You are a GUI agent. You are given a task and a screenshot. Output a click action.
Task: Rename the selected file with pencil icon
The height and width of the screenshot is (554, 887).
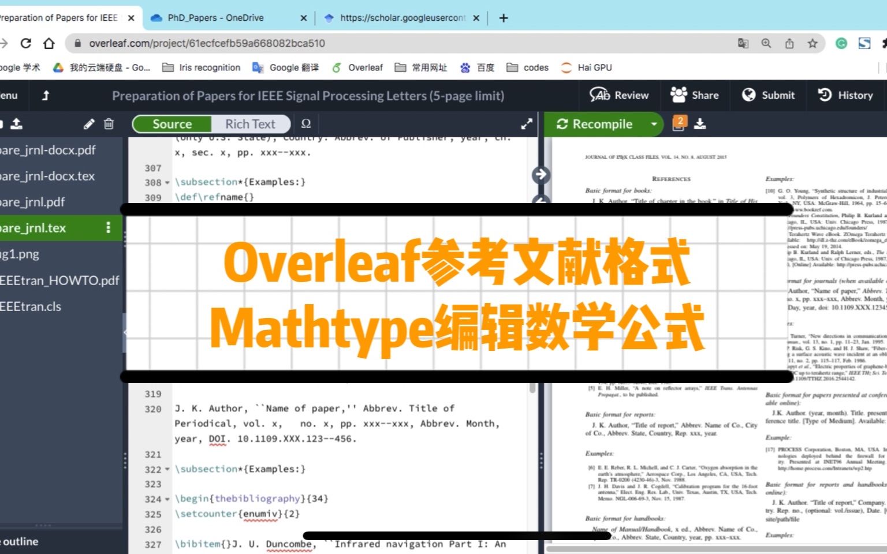[89, 123]
